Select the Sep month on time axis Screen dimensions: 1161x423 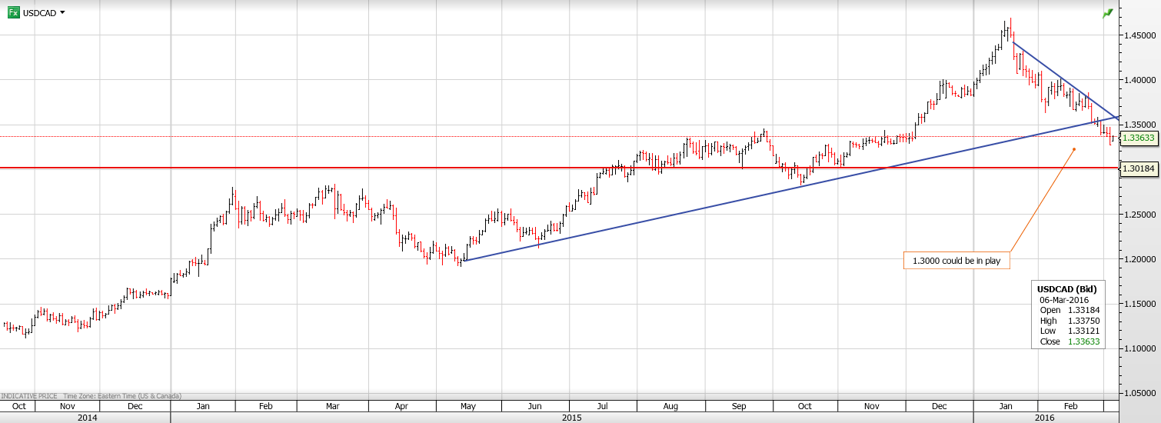point(739,406)
